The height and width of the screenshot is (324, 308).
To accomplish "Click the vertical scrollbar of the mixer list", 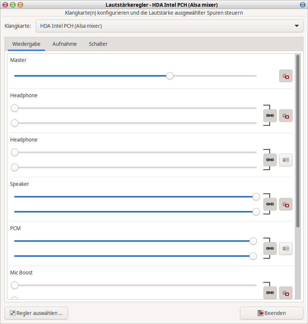I will 298,141.
